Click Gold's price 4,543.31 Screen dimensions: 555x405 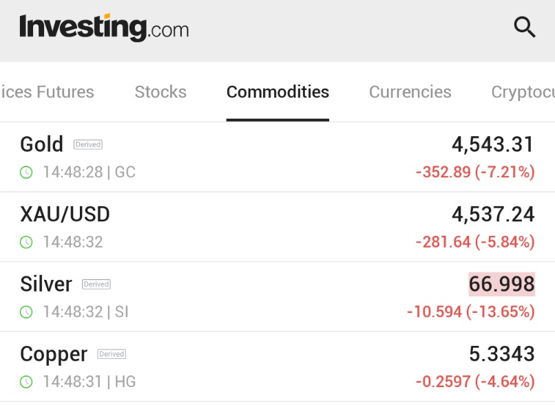[x=493, y=144]
